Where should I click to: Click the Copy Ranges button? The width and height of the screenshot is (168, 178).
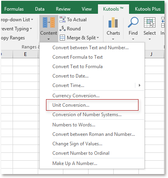click(13, 38)
